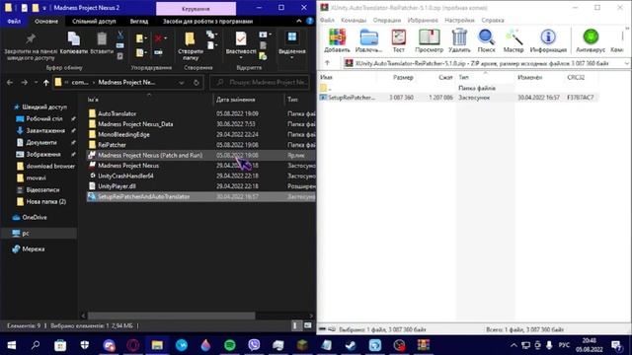Click the Добавить icon in WinRAR
Viewport: 632px width, 355px height.
pyautogui.click(x=337, y=40)
